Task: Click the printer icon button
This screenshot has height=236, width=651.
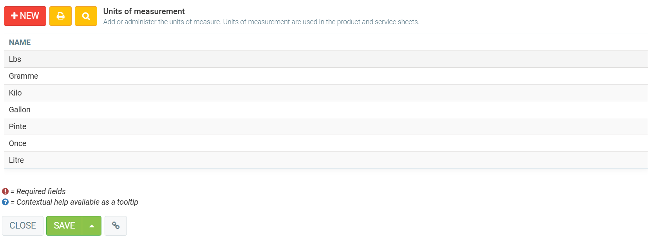Action: 60,16
